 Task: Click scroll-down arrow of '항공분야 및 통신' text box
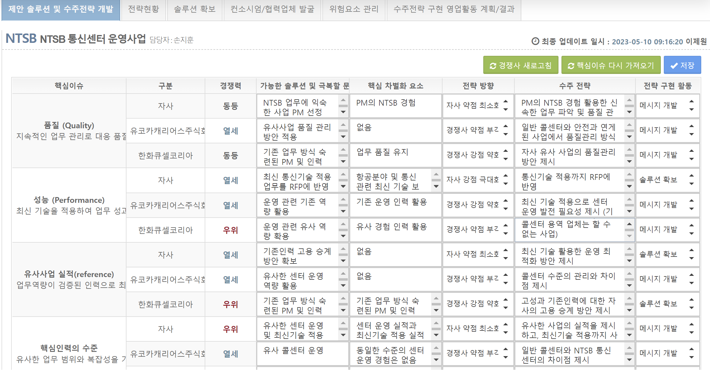point(436,187)
